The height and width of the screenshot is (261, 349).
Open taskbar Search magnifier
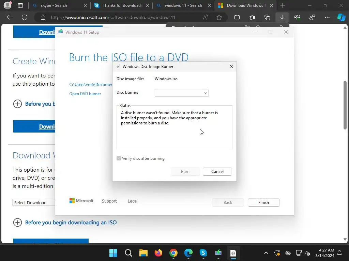128,253
